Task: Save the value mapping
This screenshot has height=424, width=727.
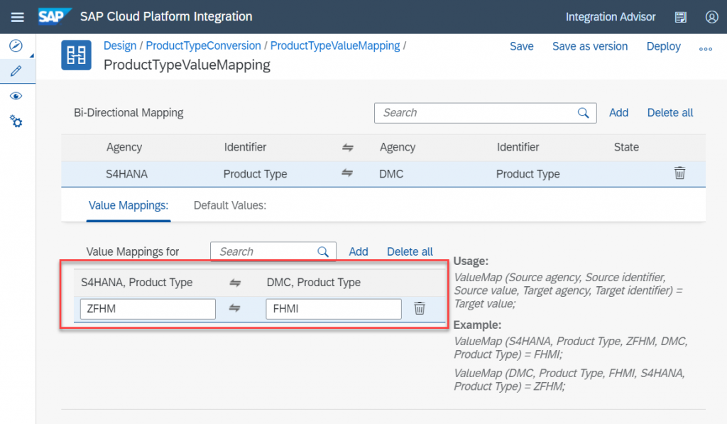Action: pos(522,46)
